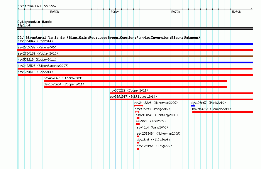This screenshot has width=261, height=169.
Task: Click the esv2442206 red bracket glyph
Action: click(138, 106)
